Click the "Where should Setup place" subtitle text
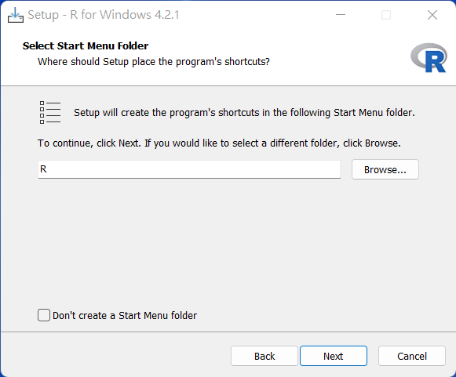The width and height of the screenshot is (456, 377). (154, 62)
